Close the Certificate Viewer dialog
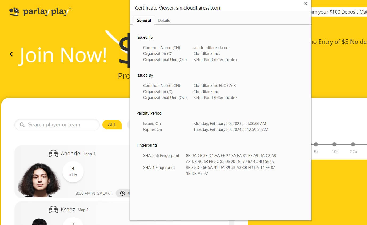The width and height of the screenshot is (367, 225). pos(306,3)
